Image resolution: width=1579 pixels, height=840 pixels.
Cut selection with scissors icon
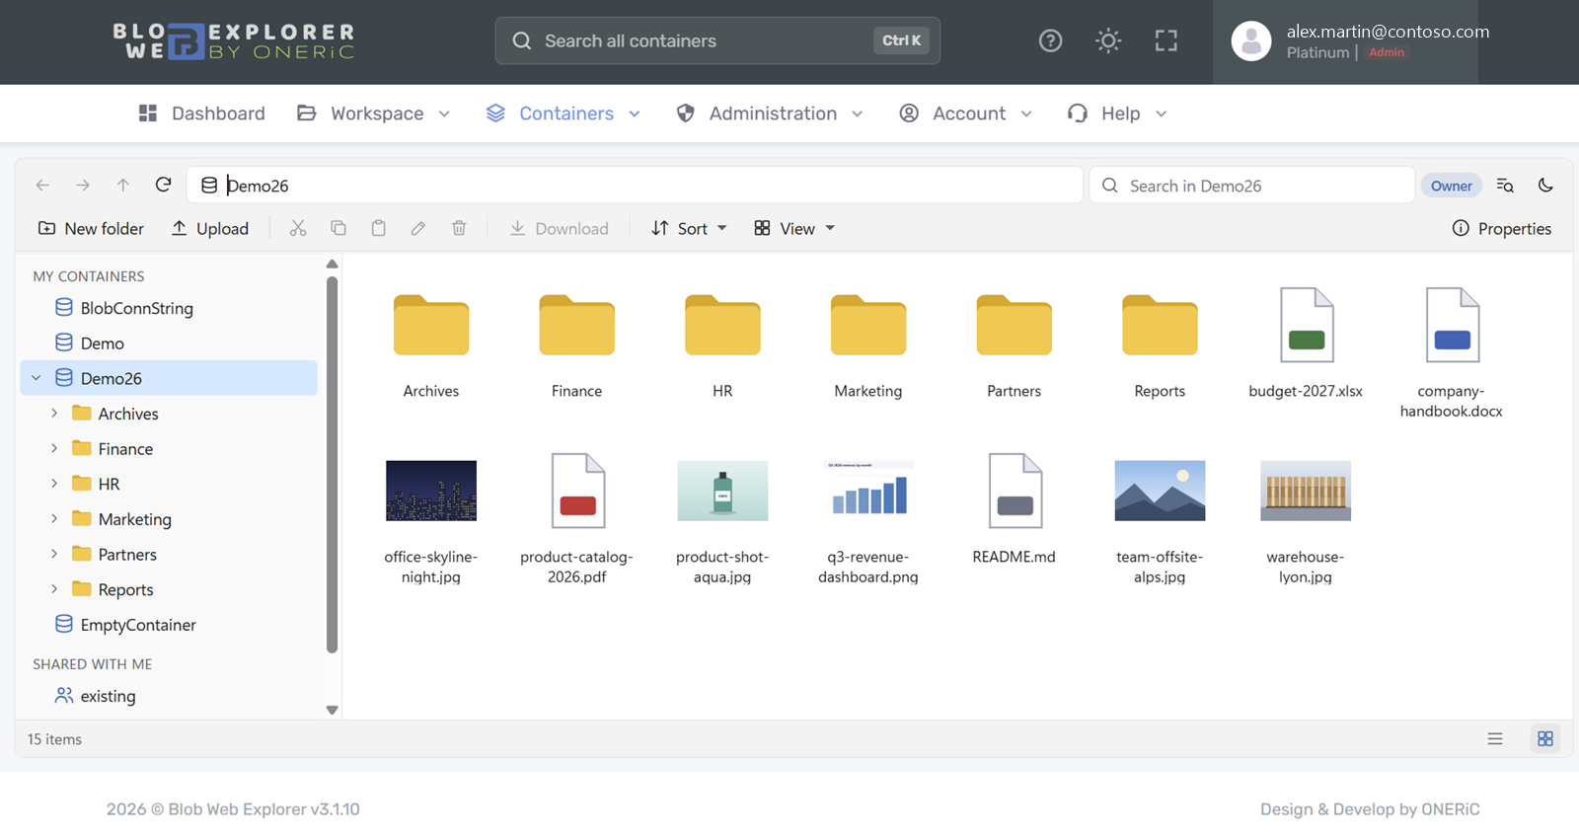tap(298, 228)
